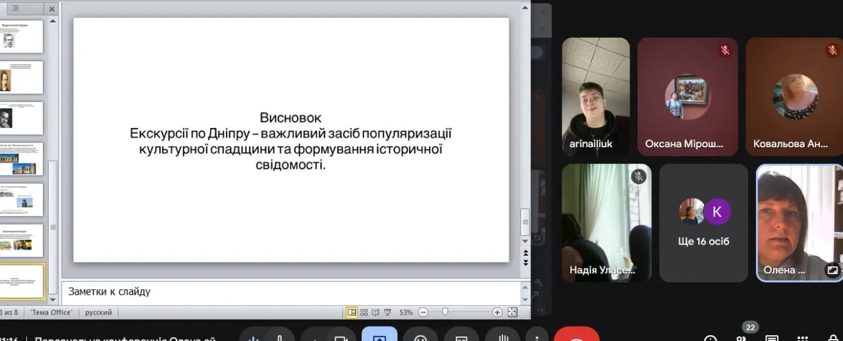Click the zoom in plus button

pos(497,313)
